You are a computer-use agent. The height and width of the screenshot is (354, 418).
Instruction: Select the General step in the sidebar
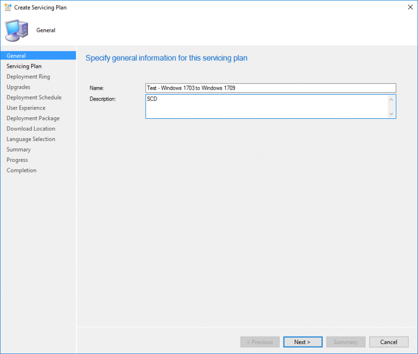tap(16, 55)
